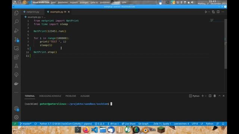Open the Anzeigen menu

[x=84, y=3]
